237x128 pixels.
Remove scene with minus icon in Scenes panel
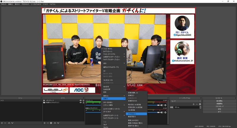(5, 123)
